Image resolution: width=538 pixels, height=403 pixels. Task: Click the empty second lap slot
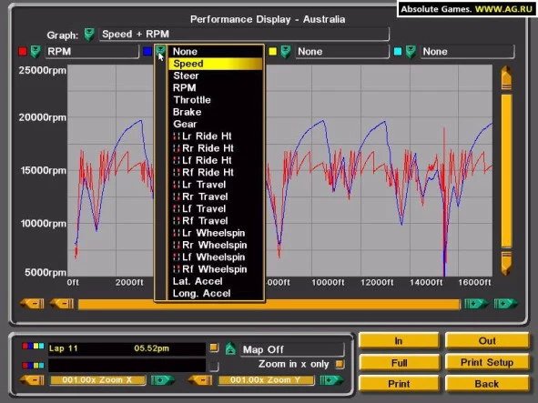click(127, 366)
